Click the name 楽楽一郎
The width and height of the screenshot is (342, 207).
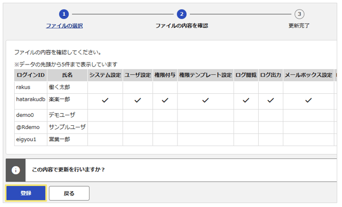(x=59, y=100)
